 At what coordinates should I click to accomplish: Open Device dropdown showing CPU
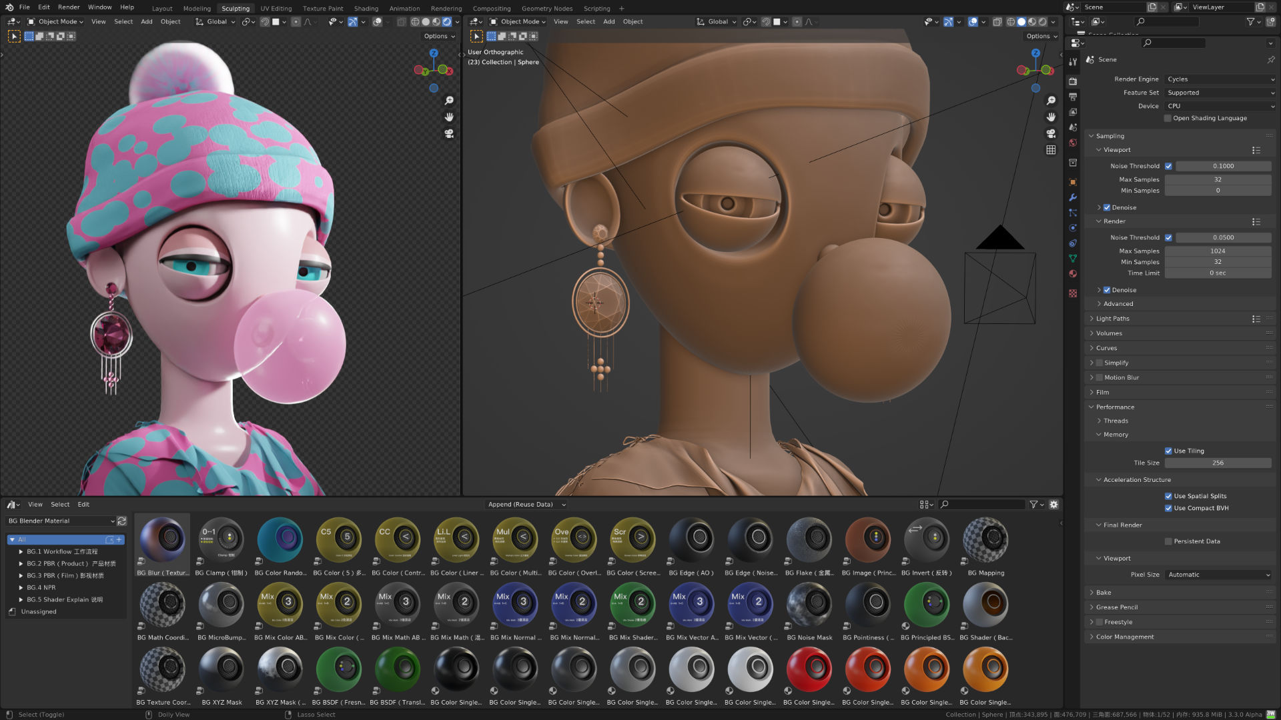pyautogui.click(x=1220, y=106)
